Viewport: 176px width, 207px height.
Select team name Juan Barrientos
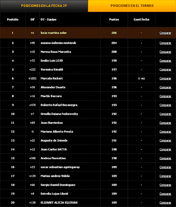coord(52,123)
